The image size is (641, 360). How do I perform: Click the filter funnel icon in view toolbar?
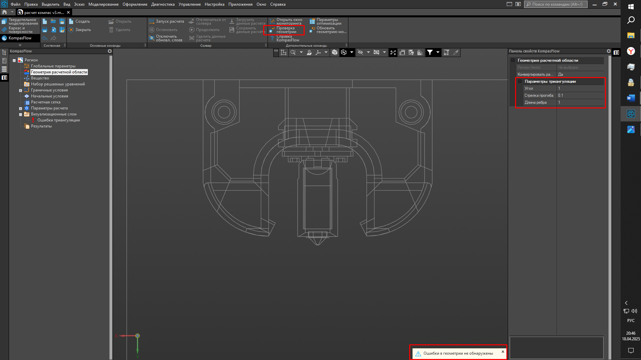pyautogui.click(x=430, y=52)
